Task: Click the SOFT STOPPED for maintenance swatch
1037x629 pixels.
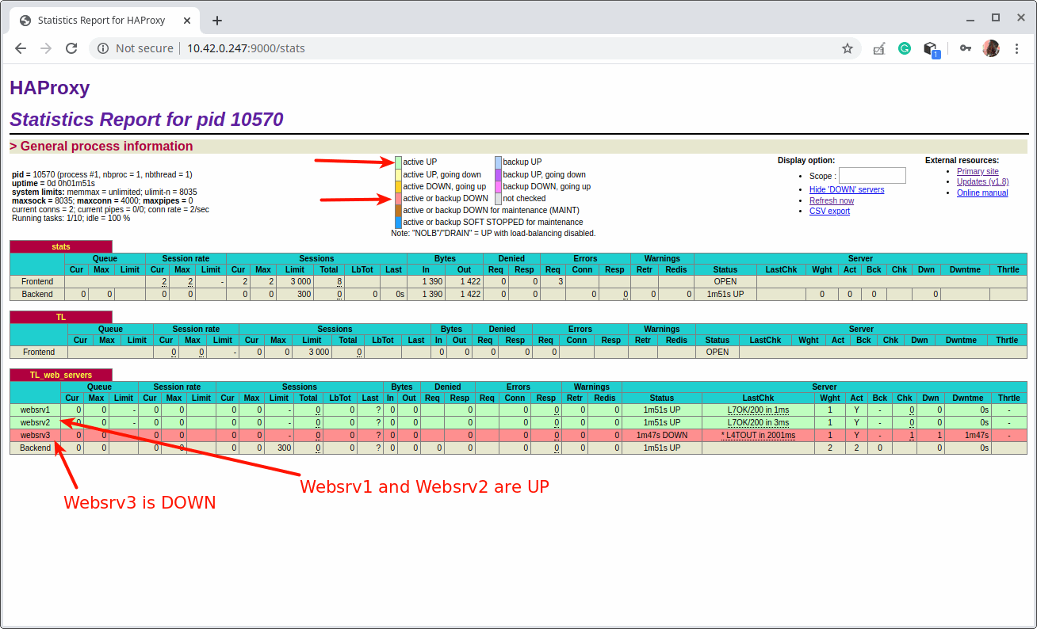Action: (399, 223)
